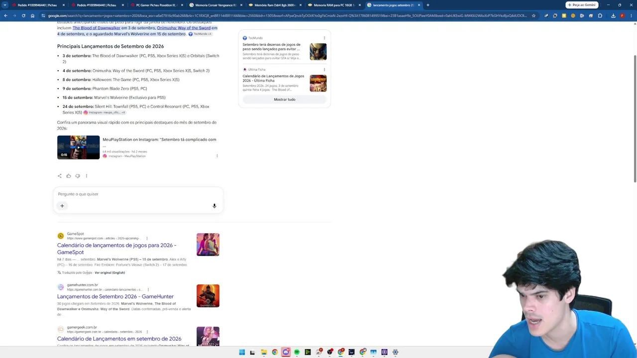Switch to the first Pedido #1009946440 Pichau tab

tap(37, 5)
